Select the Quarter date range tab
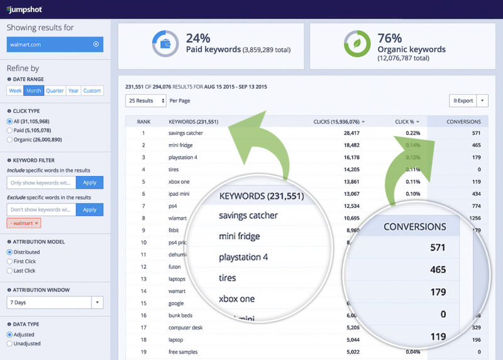 55,91
